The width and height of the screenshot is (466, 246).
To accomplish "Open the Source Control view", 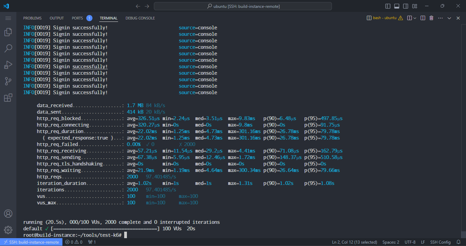I will [x=8, y=81].
